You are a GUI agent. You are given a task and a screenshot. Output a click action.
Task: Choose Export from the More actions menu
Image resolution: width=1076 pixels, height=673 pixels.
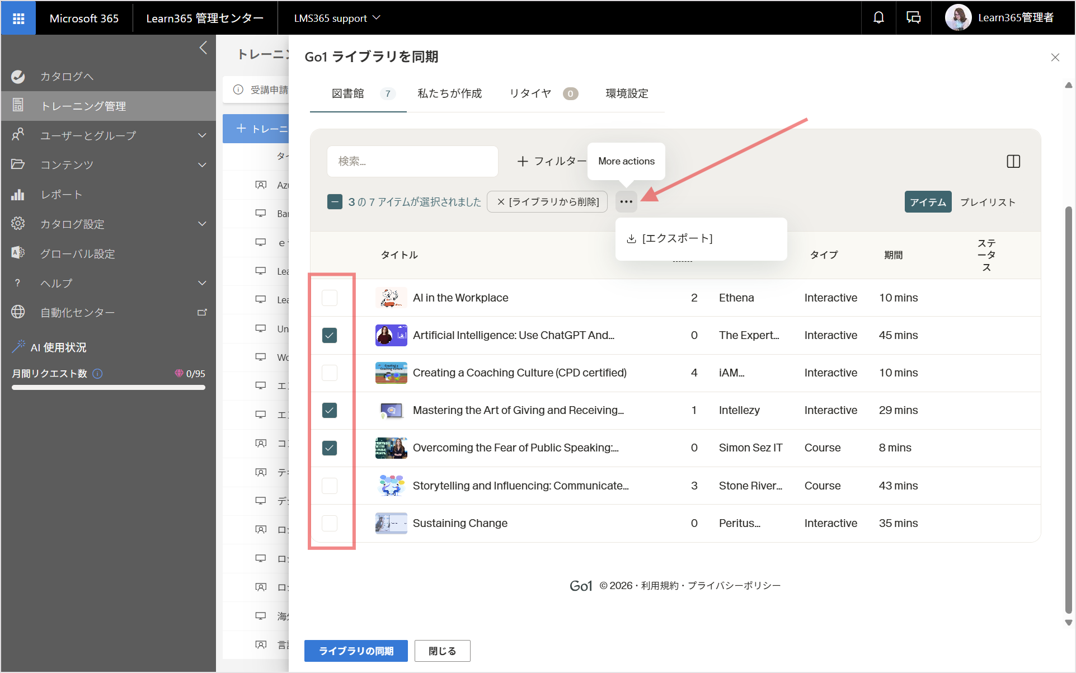tap(701, 239)
